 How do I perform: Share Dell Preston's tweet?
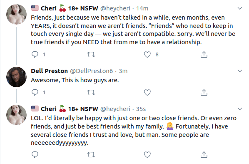[x=204, y=92]
